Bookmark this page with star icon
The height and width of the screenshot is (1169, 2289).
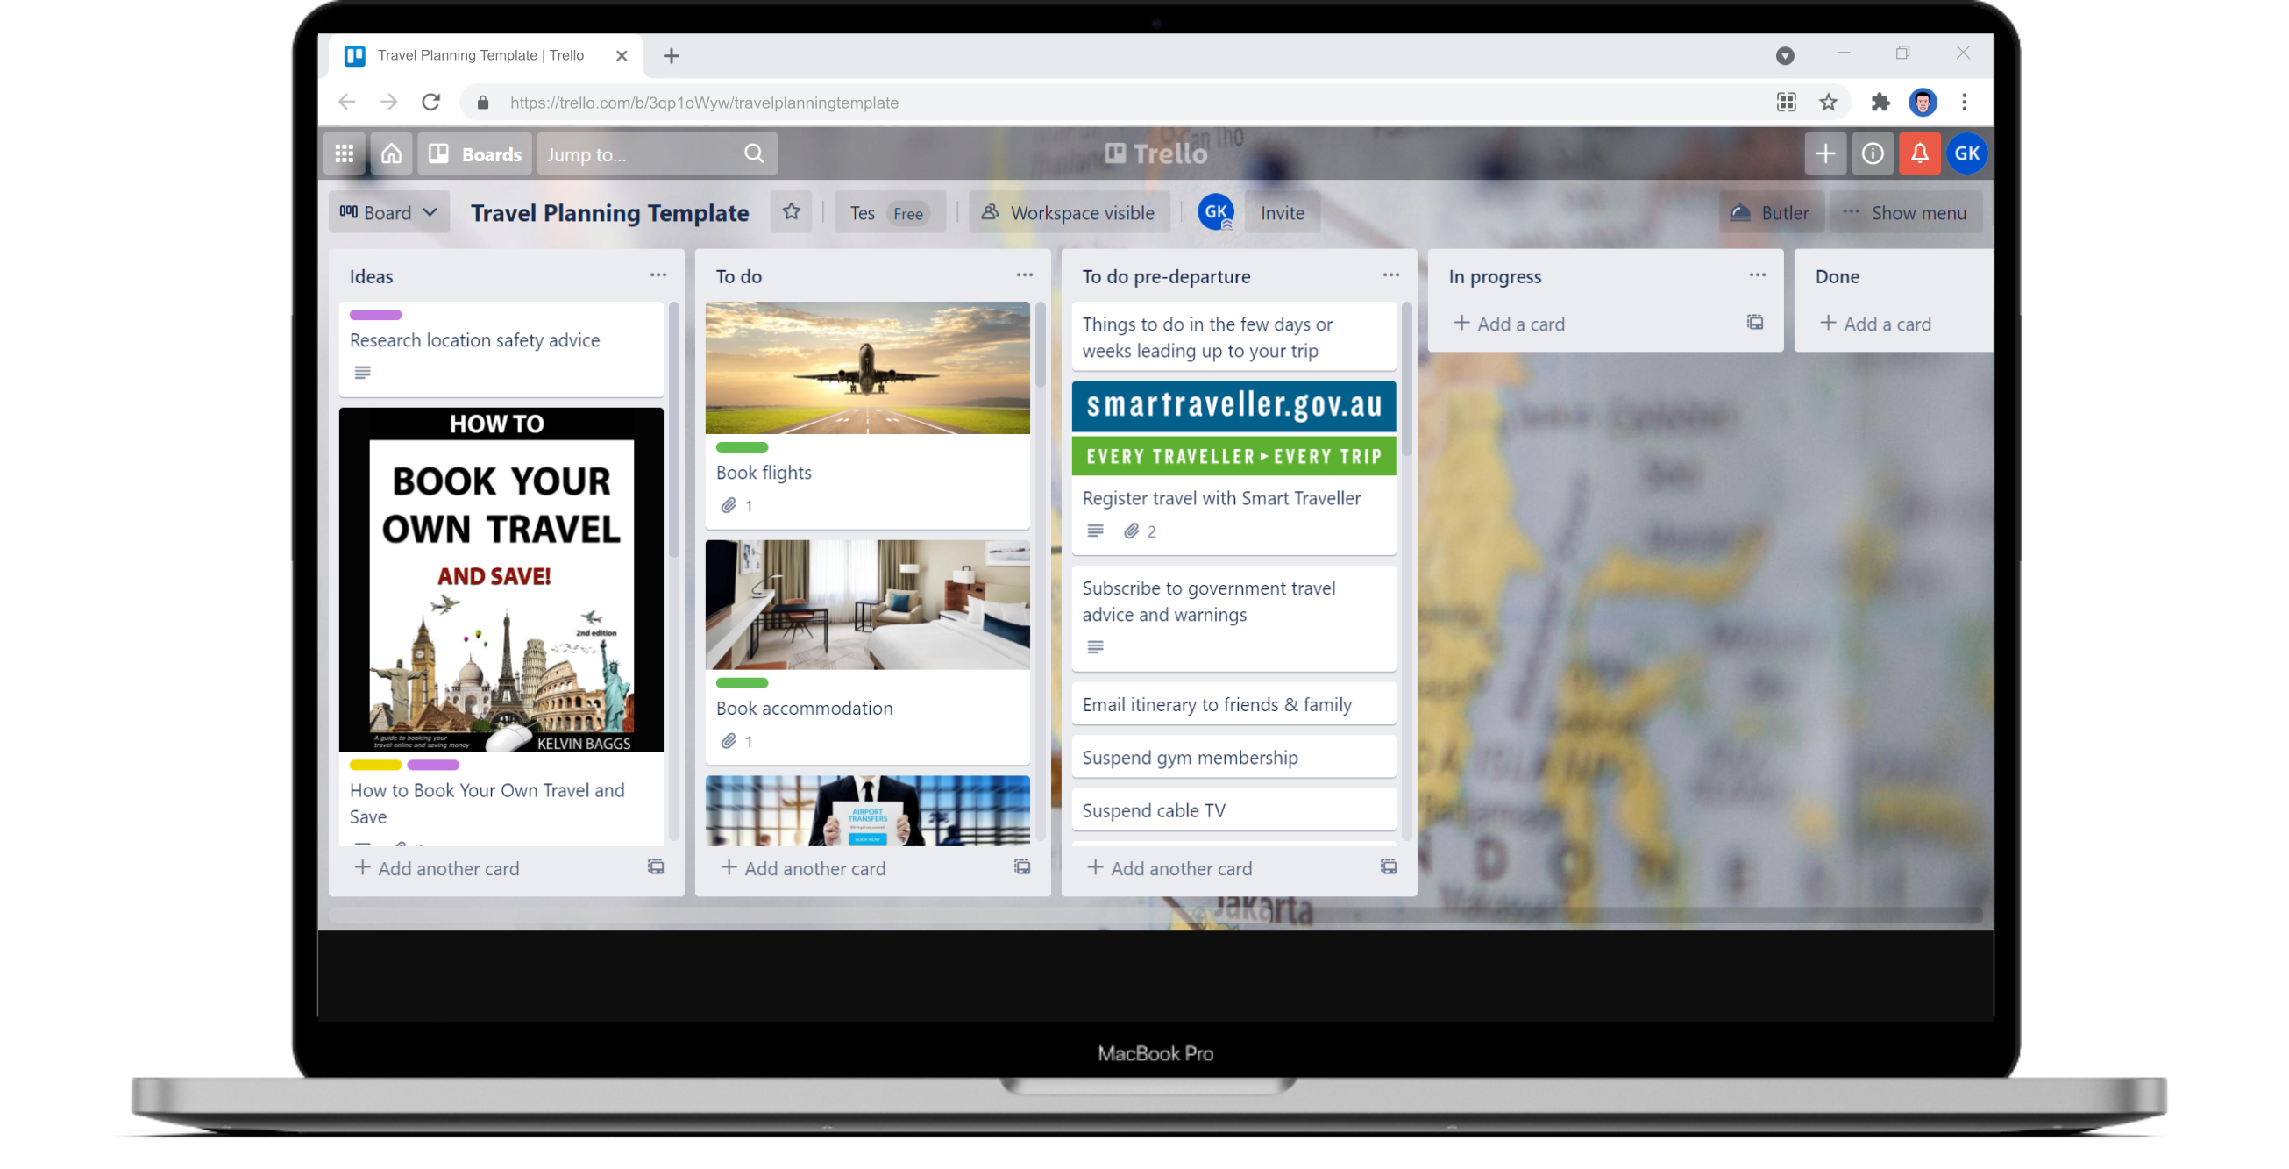[x=1828, y=103]
